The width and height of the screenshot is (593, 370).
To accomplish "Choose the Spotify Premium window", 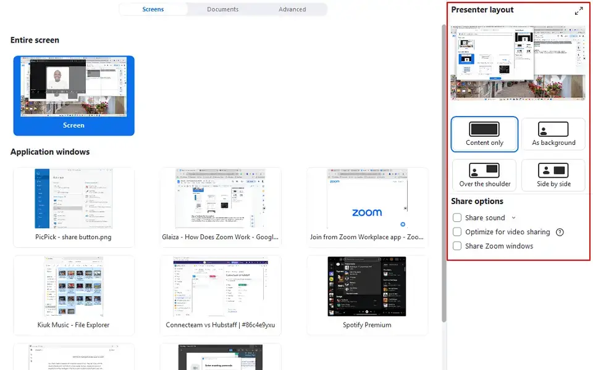I will pos(367,295).
